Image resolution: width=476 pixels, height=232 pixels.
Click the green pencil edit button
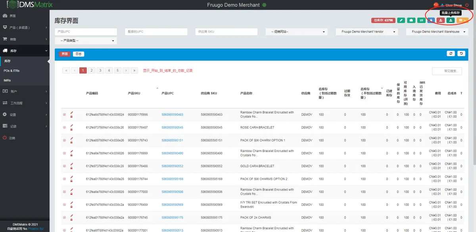point(401,20)
